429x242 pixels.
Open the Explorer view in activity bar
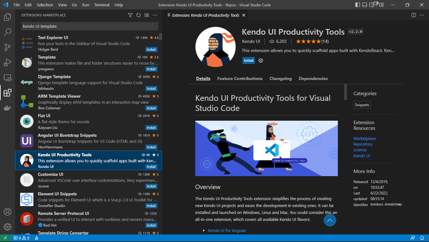click(8, 17)
